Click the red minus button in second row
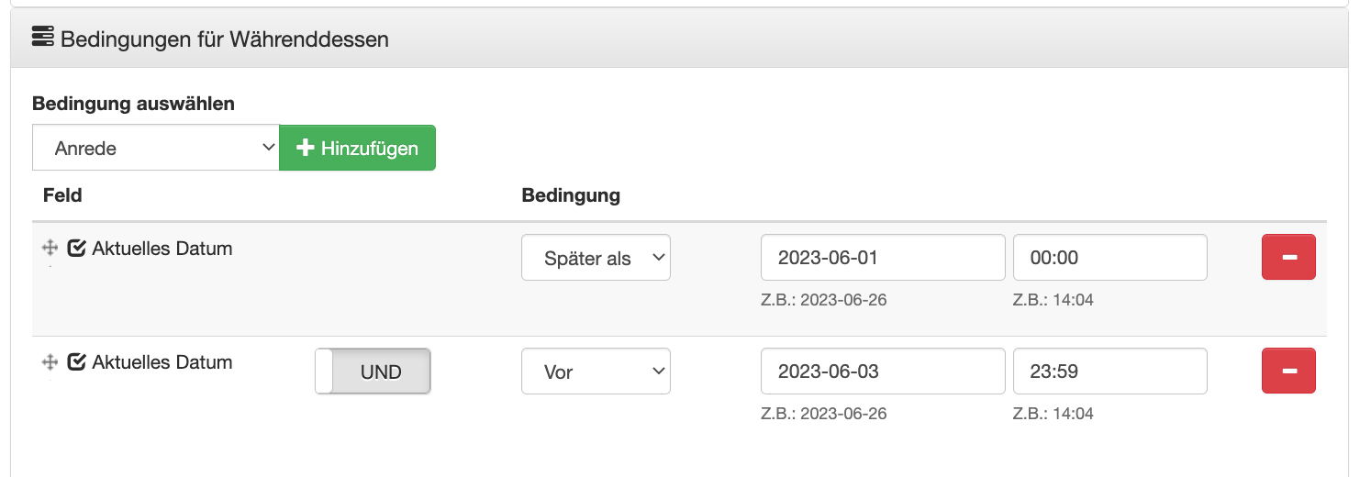Image resolution: width=1360 pixels, height=477 pixels. (x=1288, y=371)
